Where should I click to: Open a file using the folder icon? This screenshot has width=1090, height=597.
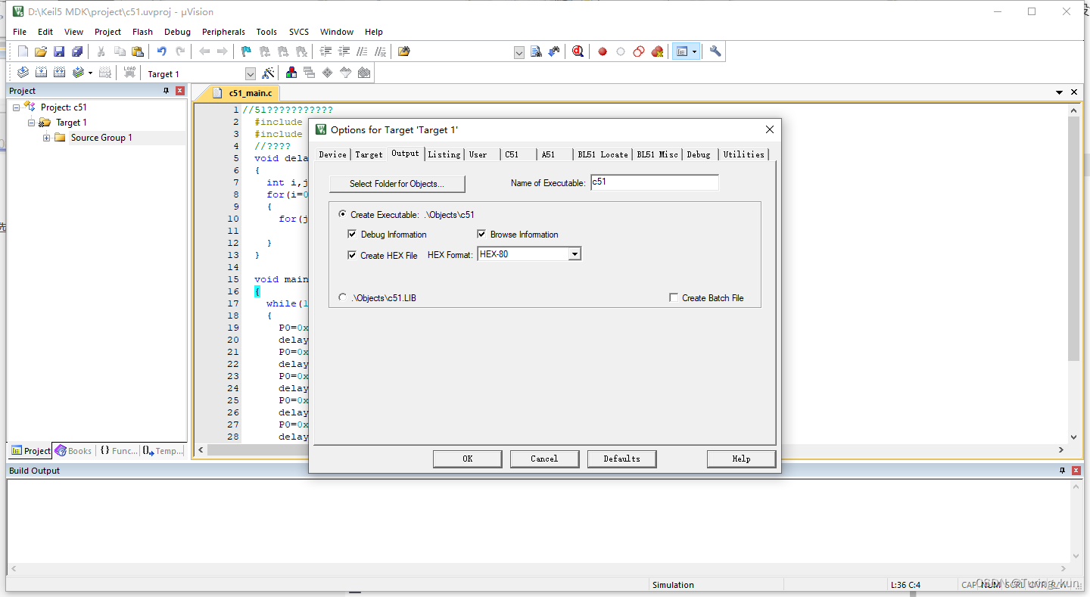click(41, 51)
